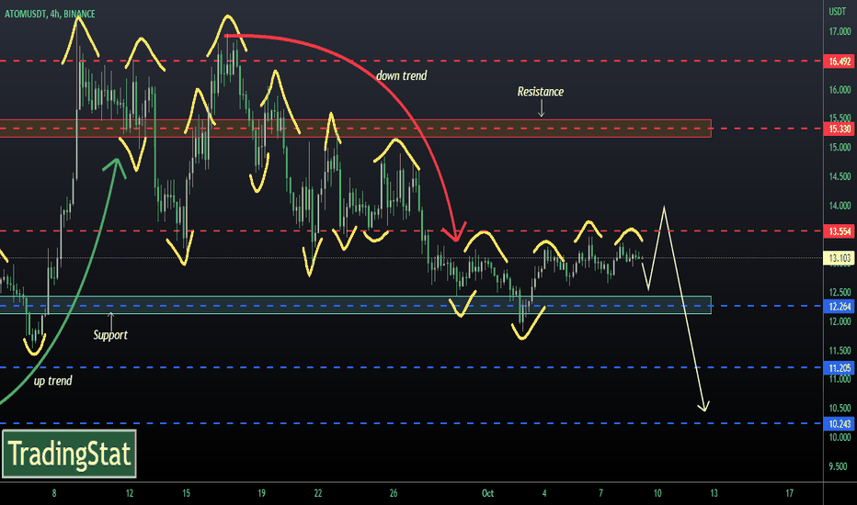Select the red 15.330 price label
Image resolution: width=857 pixels, height=505 pixels.
(839, 129)
